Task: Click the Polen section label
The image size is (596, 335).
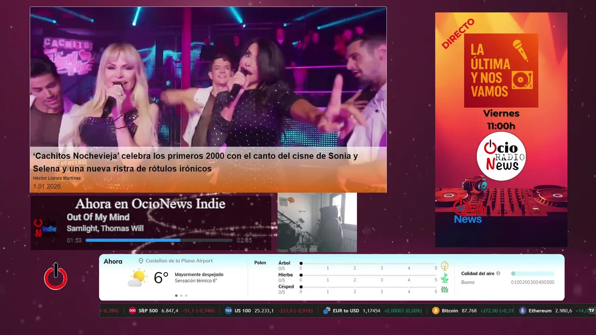Action: [260, 263]
